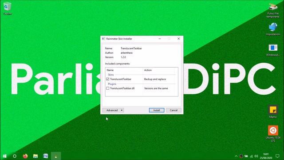Click the Action column header
Screen dimensions: 284x160
point(148,70)
